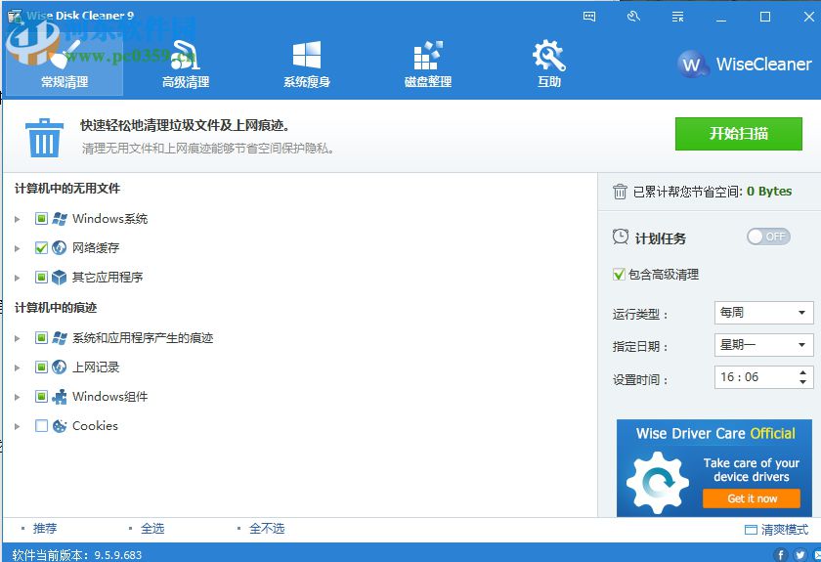Click the 清爽模式 window icon
Viewport: 821px width, 562px height.
[x=751, y=530]
